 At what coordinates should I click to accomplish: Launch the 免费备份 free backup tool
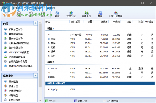86,14
